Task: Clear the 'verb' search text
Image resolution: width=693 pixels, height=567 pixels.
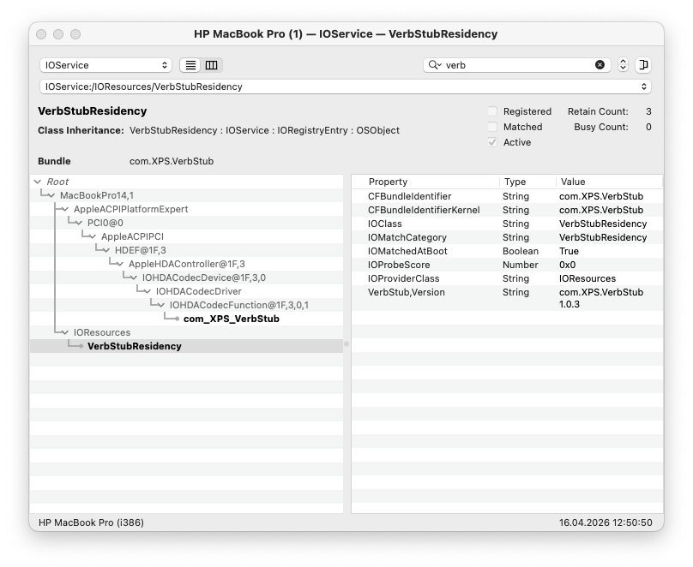Action: pyautogui.click(x=600, y=65)
